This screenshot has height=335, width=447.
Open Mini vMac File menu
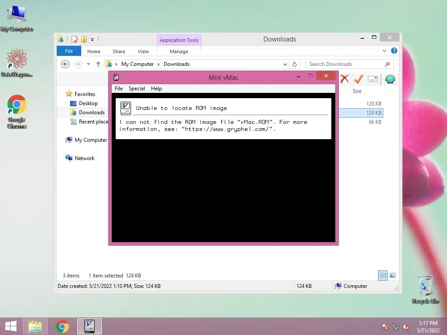[x=119, y=88]
